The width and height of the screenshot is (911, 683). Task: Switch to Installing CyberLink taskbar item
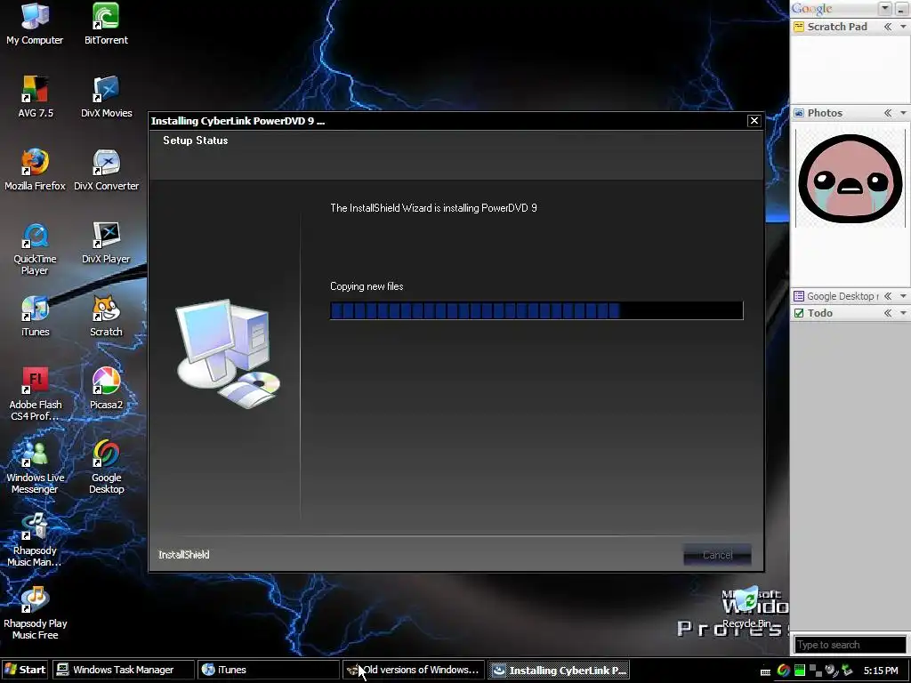[559, 670]
